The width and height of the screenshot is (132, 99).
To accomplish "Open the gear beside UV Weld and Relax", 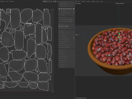I will pyautogui.click(x=74, y=13).
